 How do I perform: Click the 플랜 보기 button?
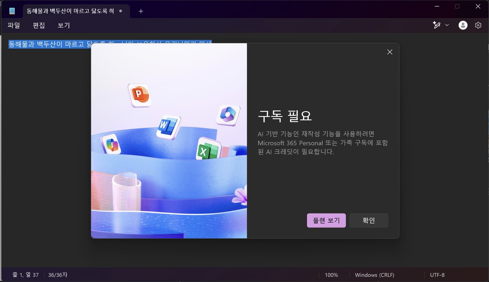[326, 220]
